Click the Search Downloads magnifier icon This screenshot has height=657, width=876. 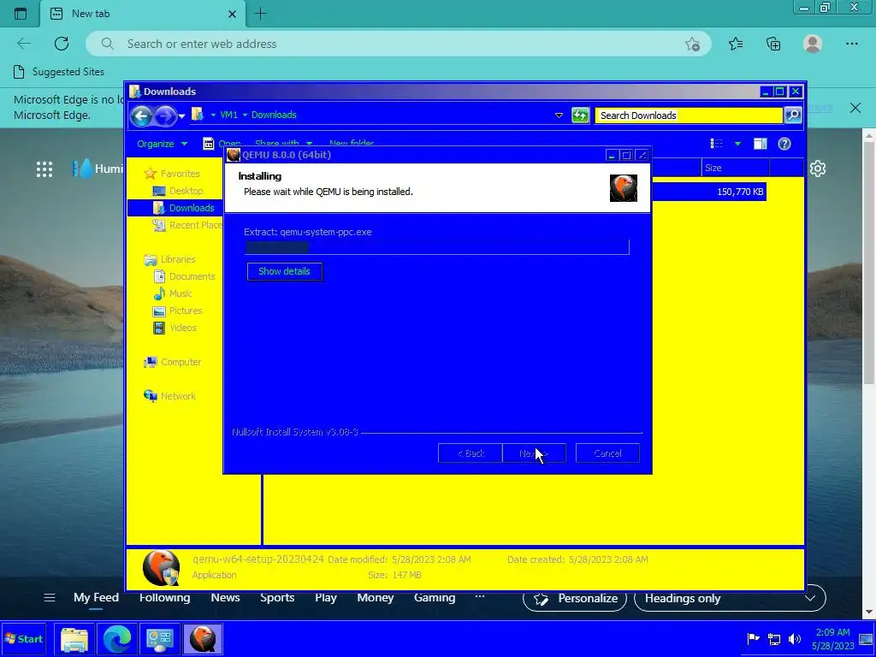pyautogui.click(x=793, y=115)
